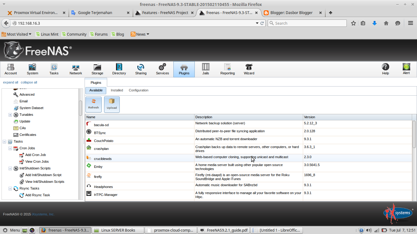417x234 pixels.
Task: Open the Certificates tree item
Action: (x=28, y=135)
